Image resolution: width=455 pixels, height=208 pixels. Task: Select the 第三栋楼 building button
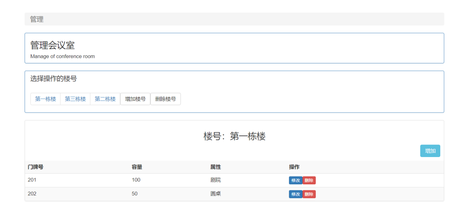[75, 99]
